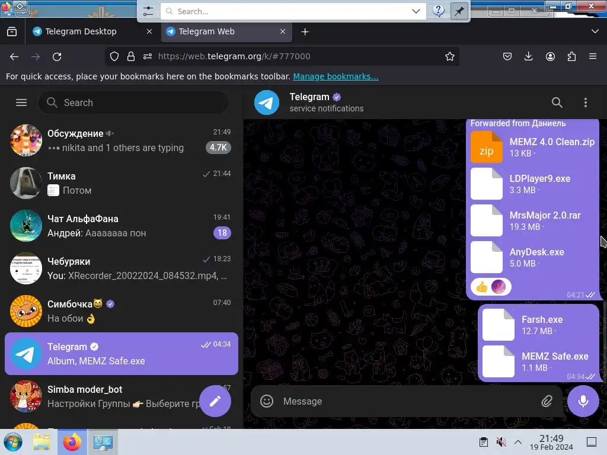Download the AnyDesk.exe file

[486, 257]
